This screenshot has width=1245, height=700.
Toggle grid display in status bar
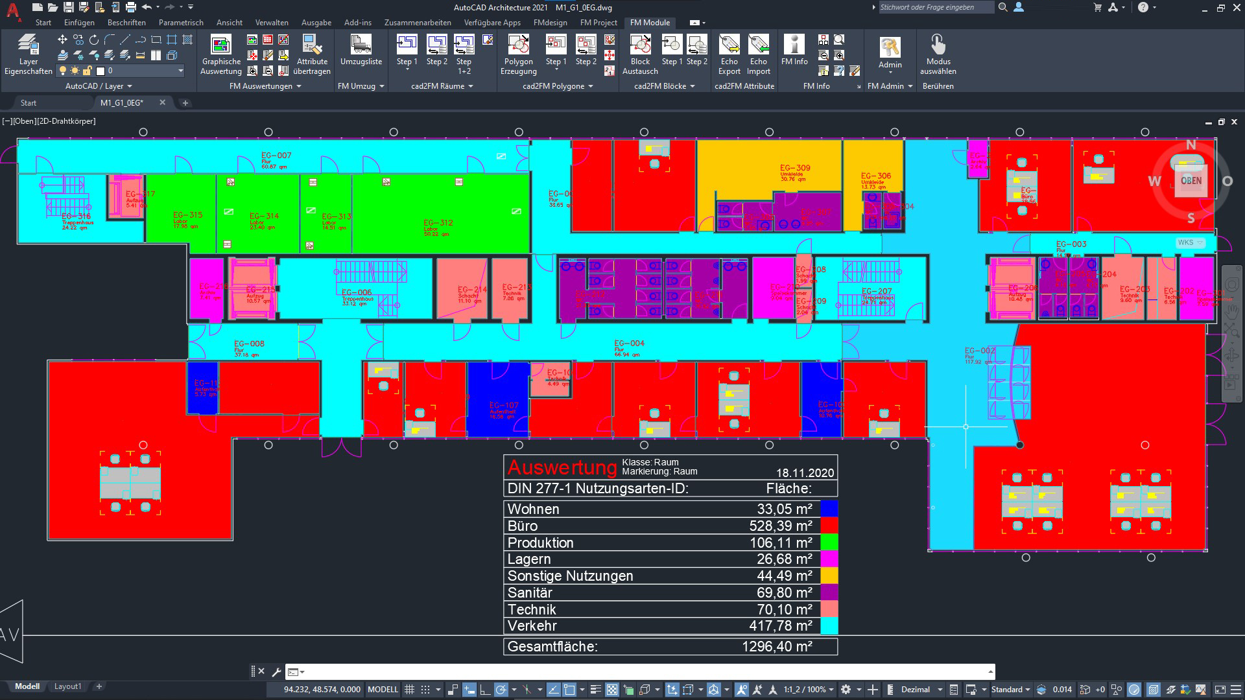[x=410, y=690]
